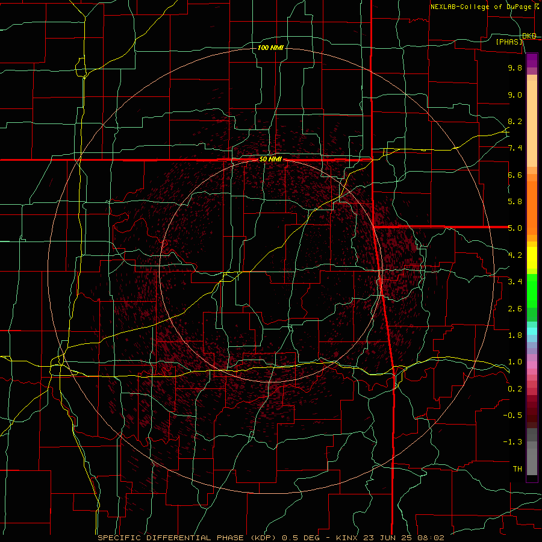Click the 3.4 legend value
The width and height of the screenshot is (542, 542).
click(515, 282)
